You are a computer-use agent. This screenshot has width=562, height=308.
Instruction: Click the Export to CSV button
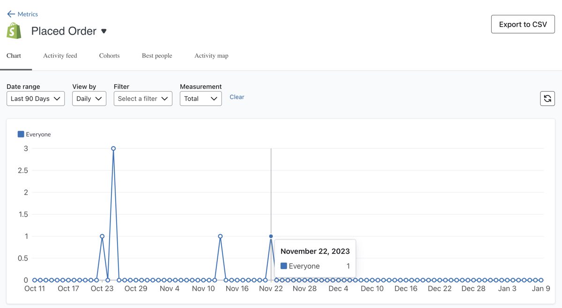coord(523,24)
